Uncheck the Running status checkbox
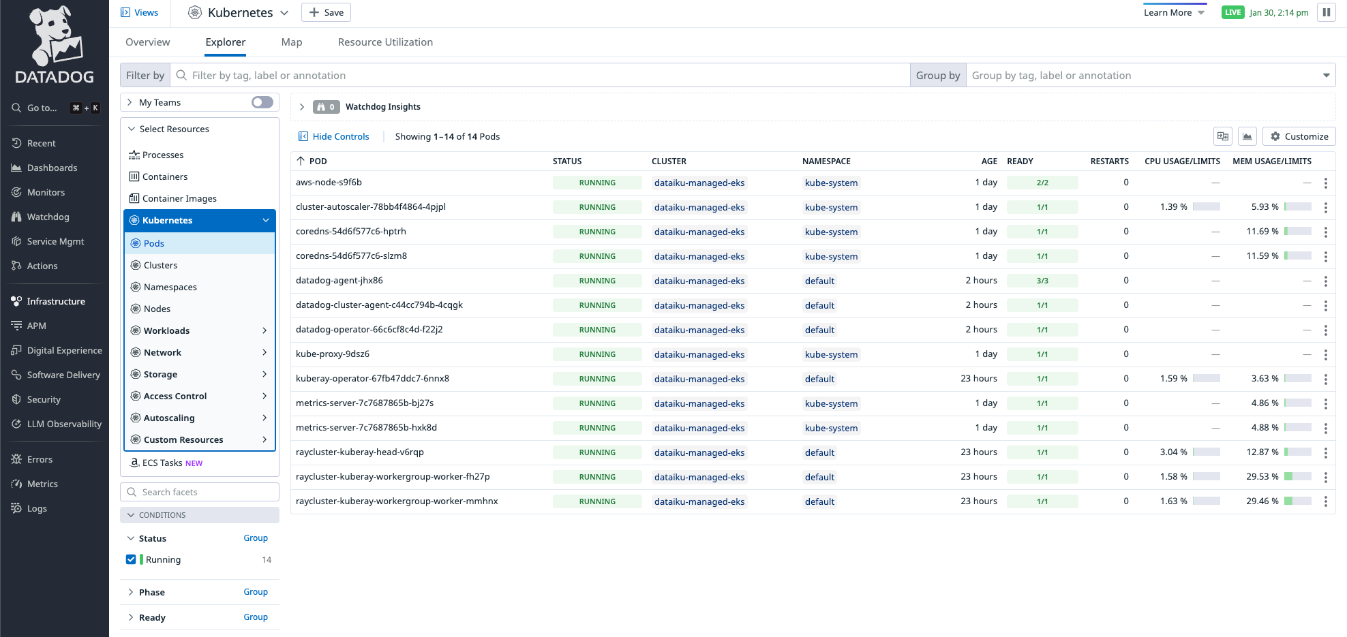 [131, 559]
